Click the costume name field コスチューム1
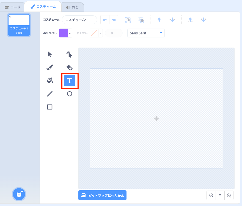Viewport: 242px width, 206px height. point(79,20)
